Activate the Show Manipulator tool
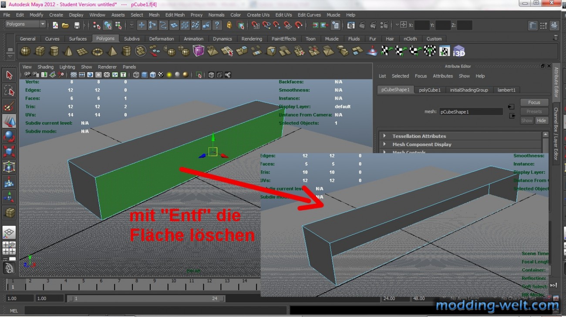Image resolution: width=566 pixels, height=317 pixels. (9, 197)
